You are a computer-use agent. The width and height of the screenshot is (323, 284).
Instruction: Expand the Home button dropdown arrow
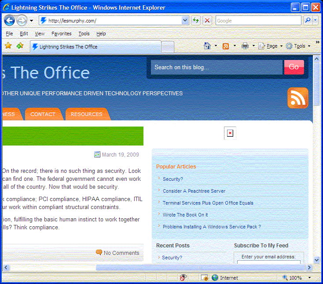[x=216, y=46]
